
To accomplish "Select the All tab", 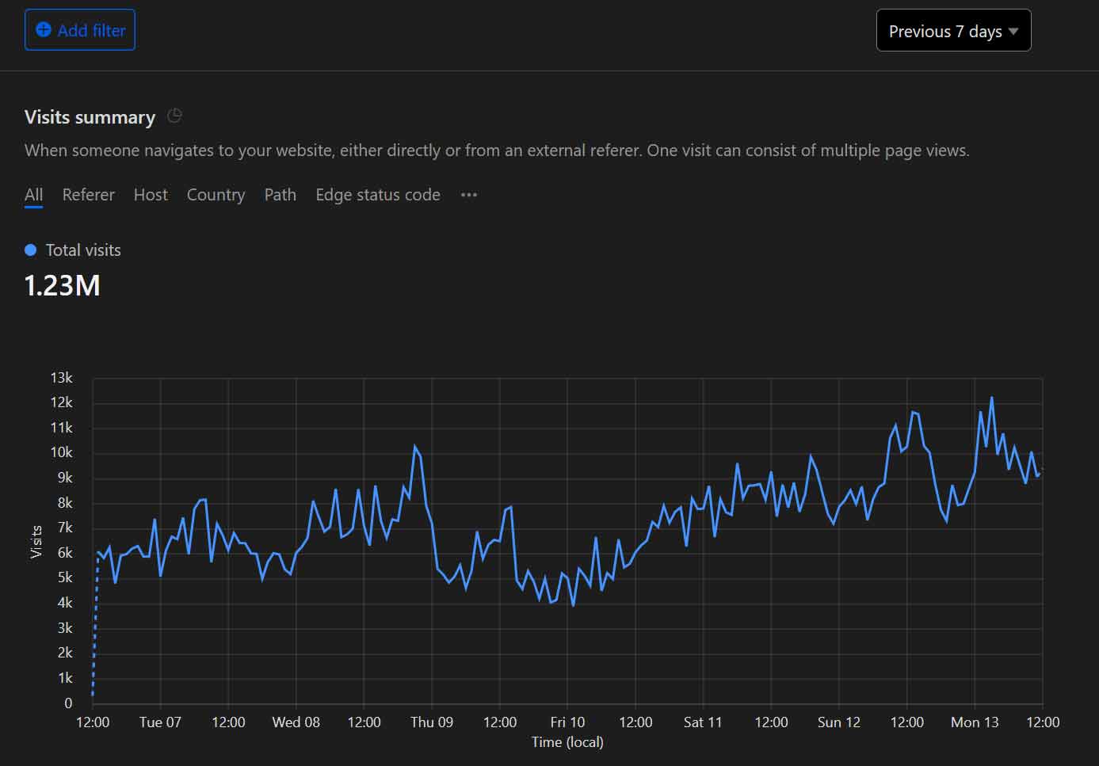I will [x=33, y=195].
